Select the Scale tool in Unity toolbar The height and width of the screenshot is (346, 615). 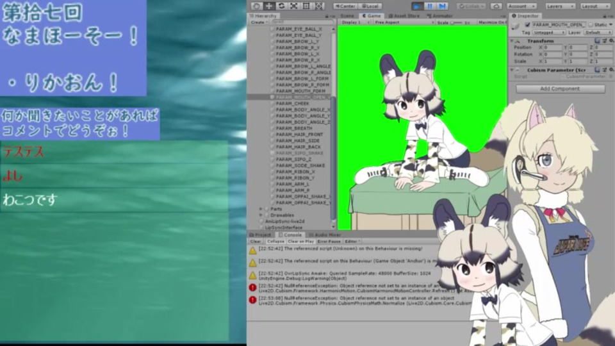294,6
